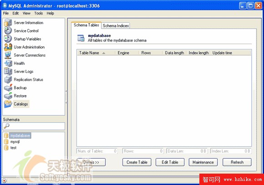
Task: Click the Details >> button
Action: pos(91,162)
